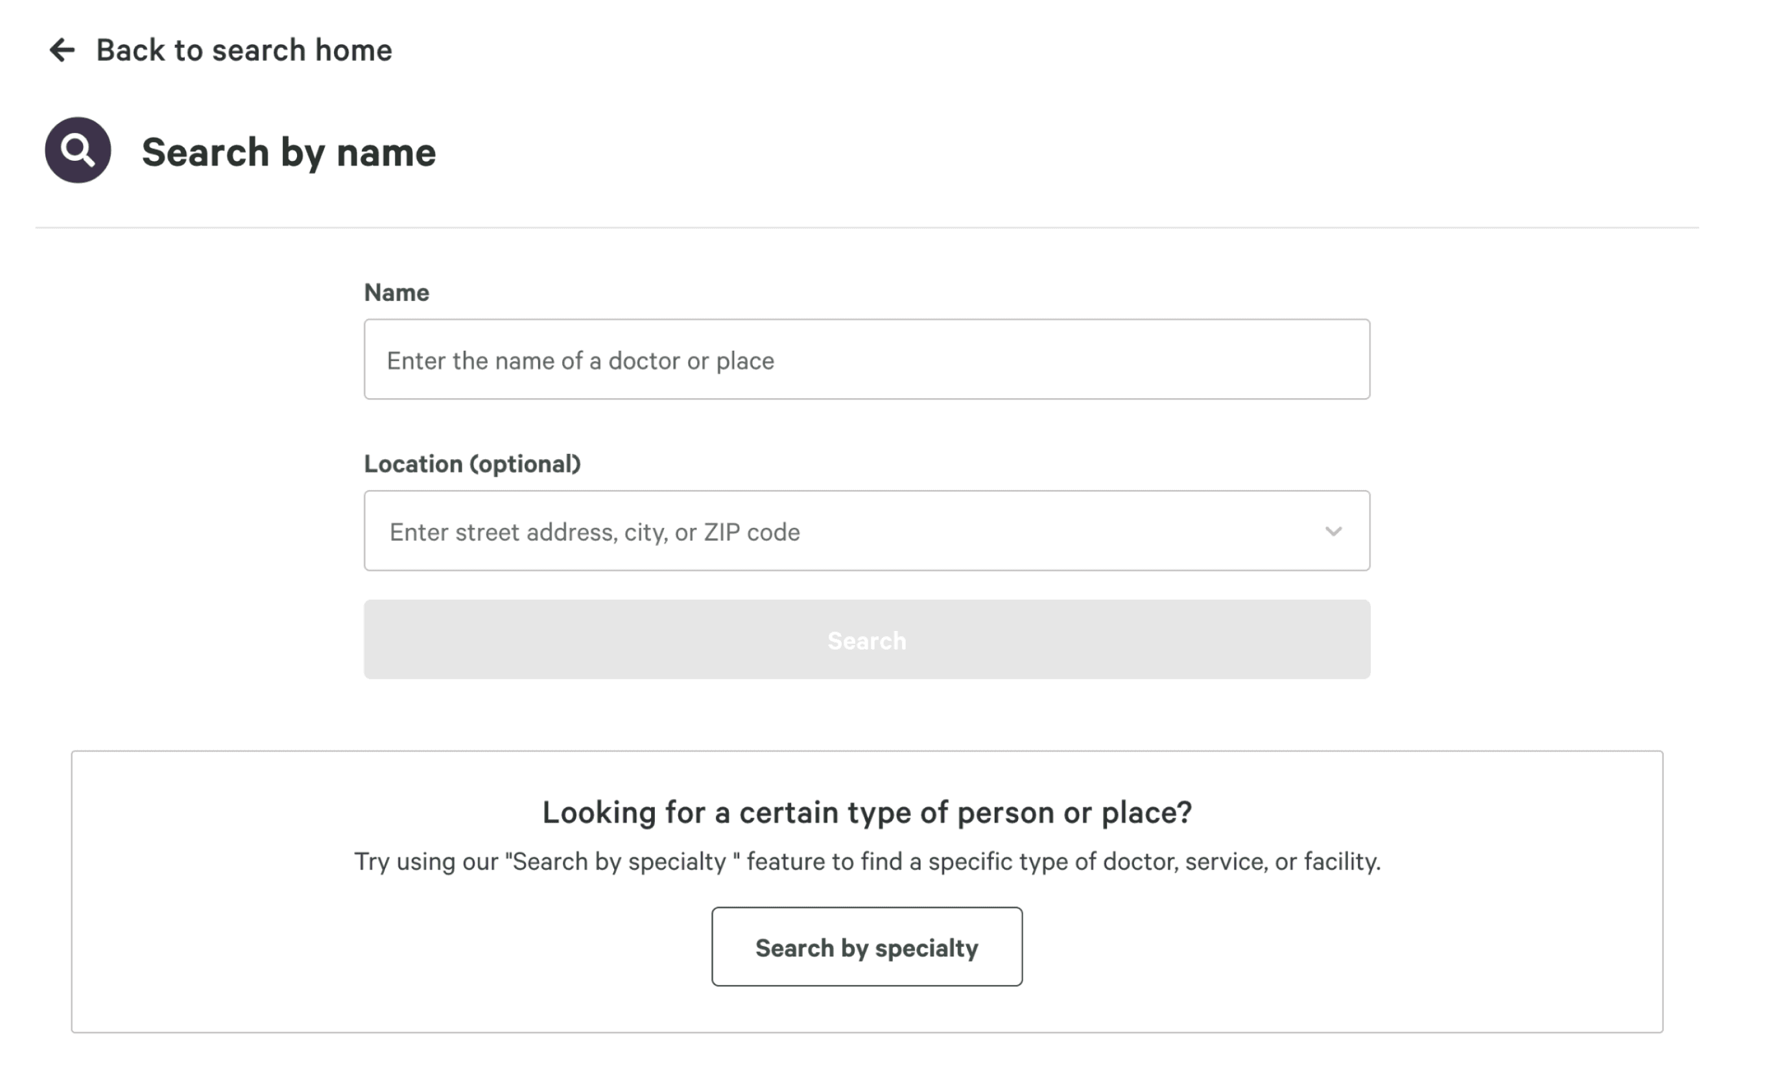Expand the Location dropdown chevron
The image size is (1778, 1092).
click(x=1333, y=532)
